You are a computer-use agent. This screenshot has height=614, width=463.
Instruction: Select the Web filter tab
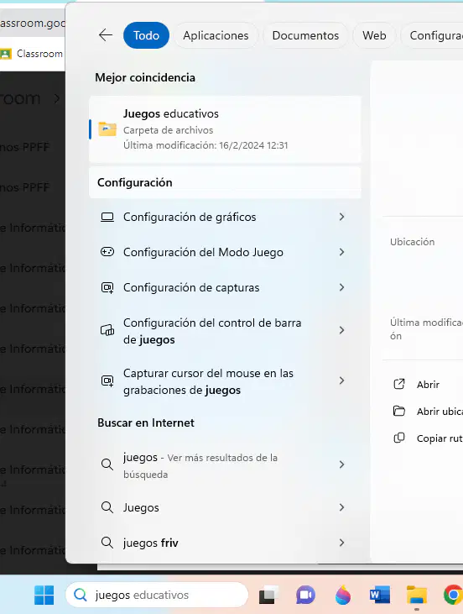[374, 35]
